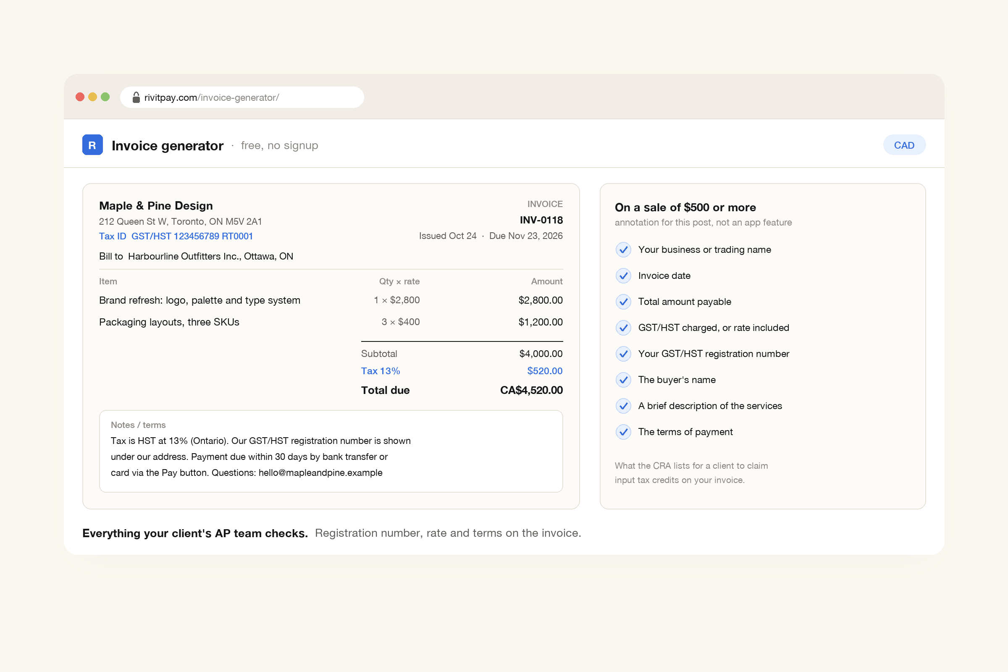Click the Tax 13% line label
This screenshot has width=1008, height=672.
[x=381, y=371]
